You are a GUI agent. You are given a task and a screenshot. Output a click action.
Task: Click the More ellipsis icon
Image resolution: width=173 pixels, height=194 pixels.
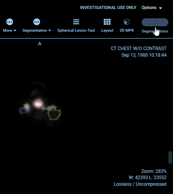click(x=10, y=22)
